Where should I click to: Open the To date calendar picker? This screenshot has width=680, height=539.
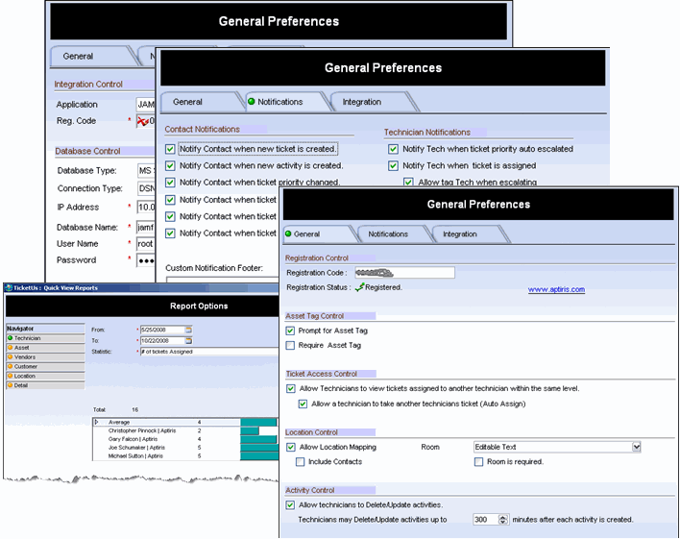pos(188,340)
